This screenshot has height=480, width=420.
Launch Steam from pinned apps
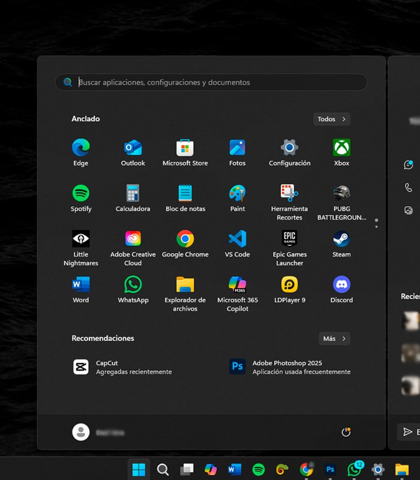coord(341,244)
